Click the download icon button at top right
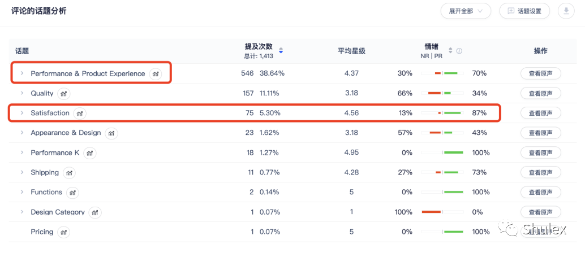The image size is (585, 253). [566, 11]
